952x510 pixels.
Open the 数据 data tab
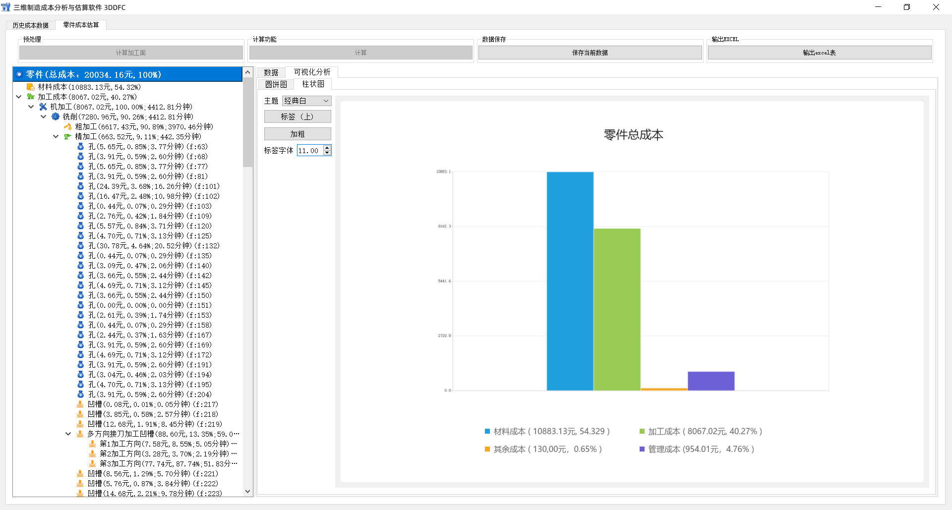(271, 72)
